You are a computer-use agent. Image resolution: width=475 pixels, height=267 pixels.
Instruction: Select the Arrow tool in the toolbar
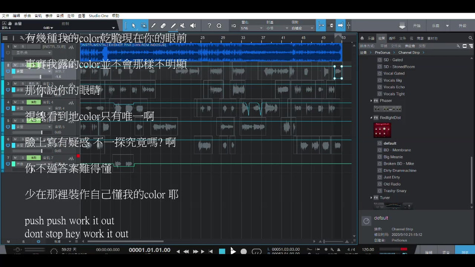134,25
